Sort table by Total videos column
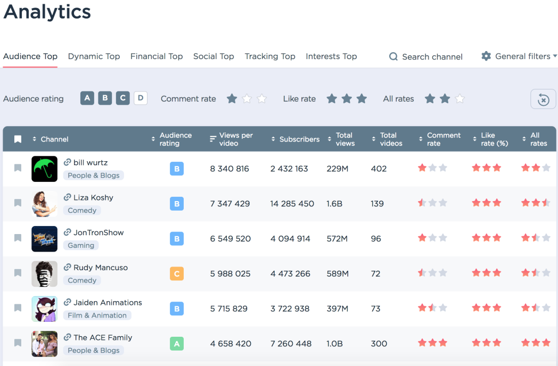 click(387, 139)
